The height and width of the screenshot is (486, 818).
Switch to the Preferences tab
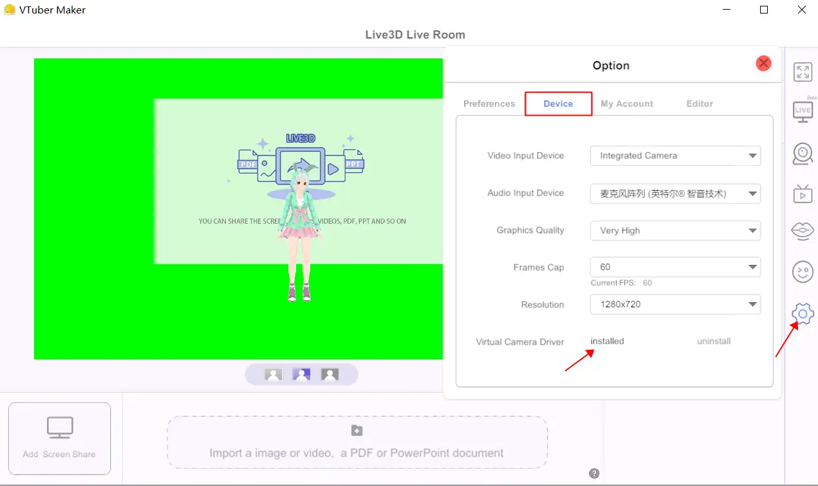(489, 104)
